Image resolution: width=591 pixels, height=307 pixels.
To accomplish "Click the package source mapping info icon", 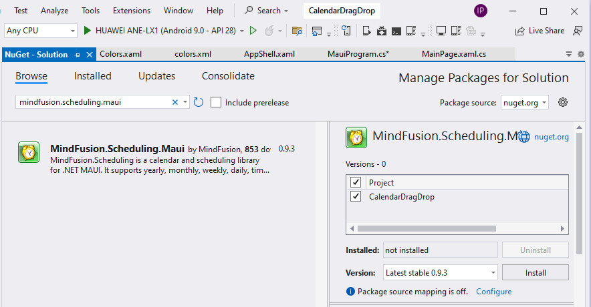I will click(x=350, y=291).
